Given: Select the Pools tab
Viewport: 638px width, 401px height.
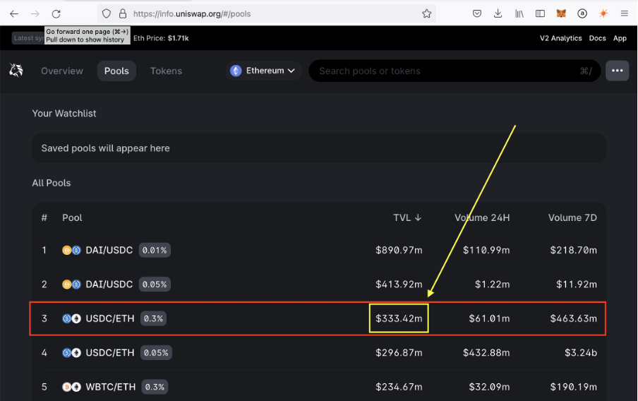Looking at the screenshot, I should [116, 71].
